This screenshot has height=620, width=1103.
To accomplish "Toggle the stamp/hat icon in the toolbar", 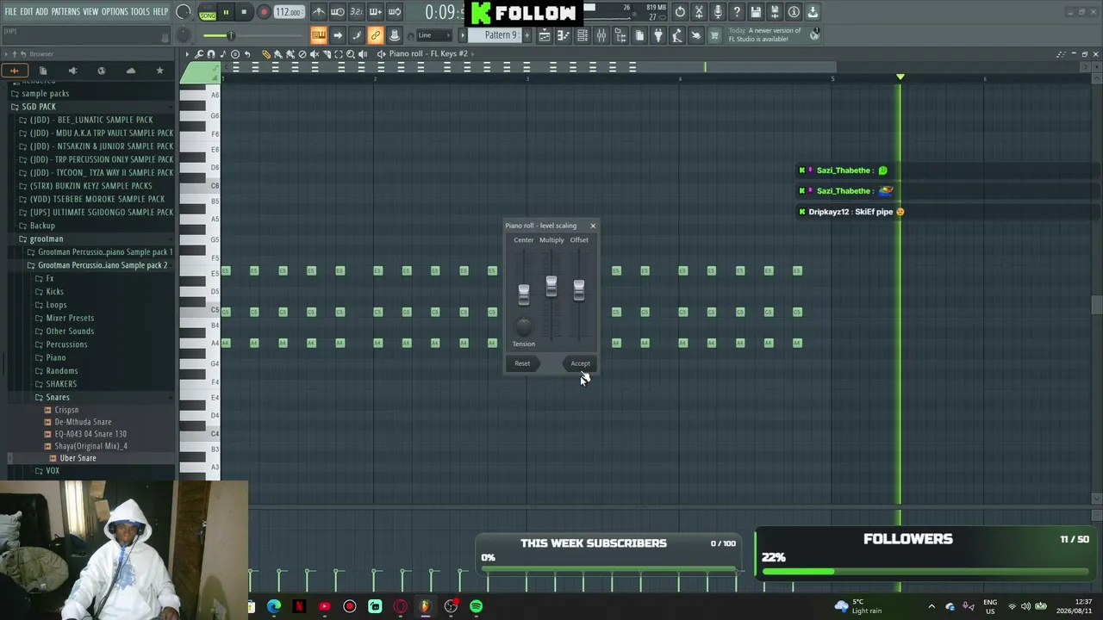I will (x=395, y=35).
